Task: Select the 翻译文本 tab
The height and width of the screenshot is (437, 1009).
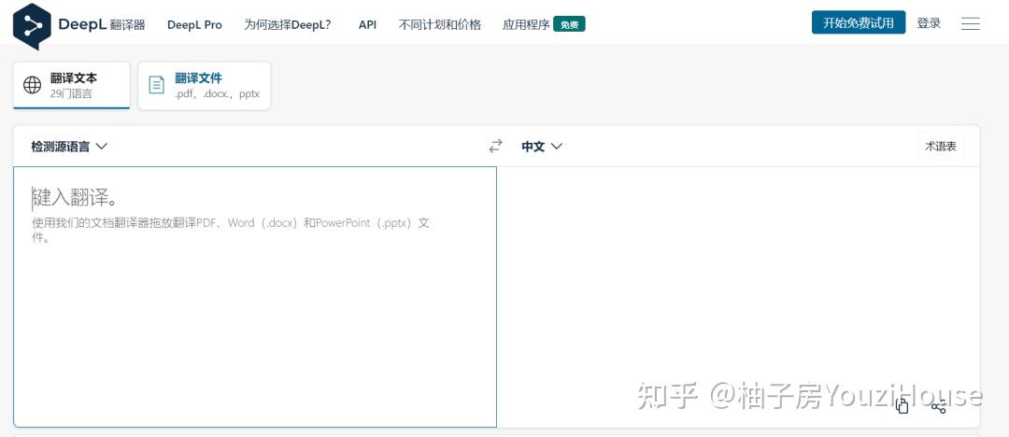Action: (71, 86)
